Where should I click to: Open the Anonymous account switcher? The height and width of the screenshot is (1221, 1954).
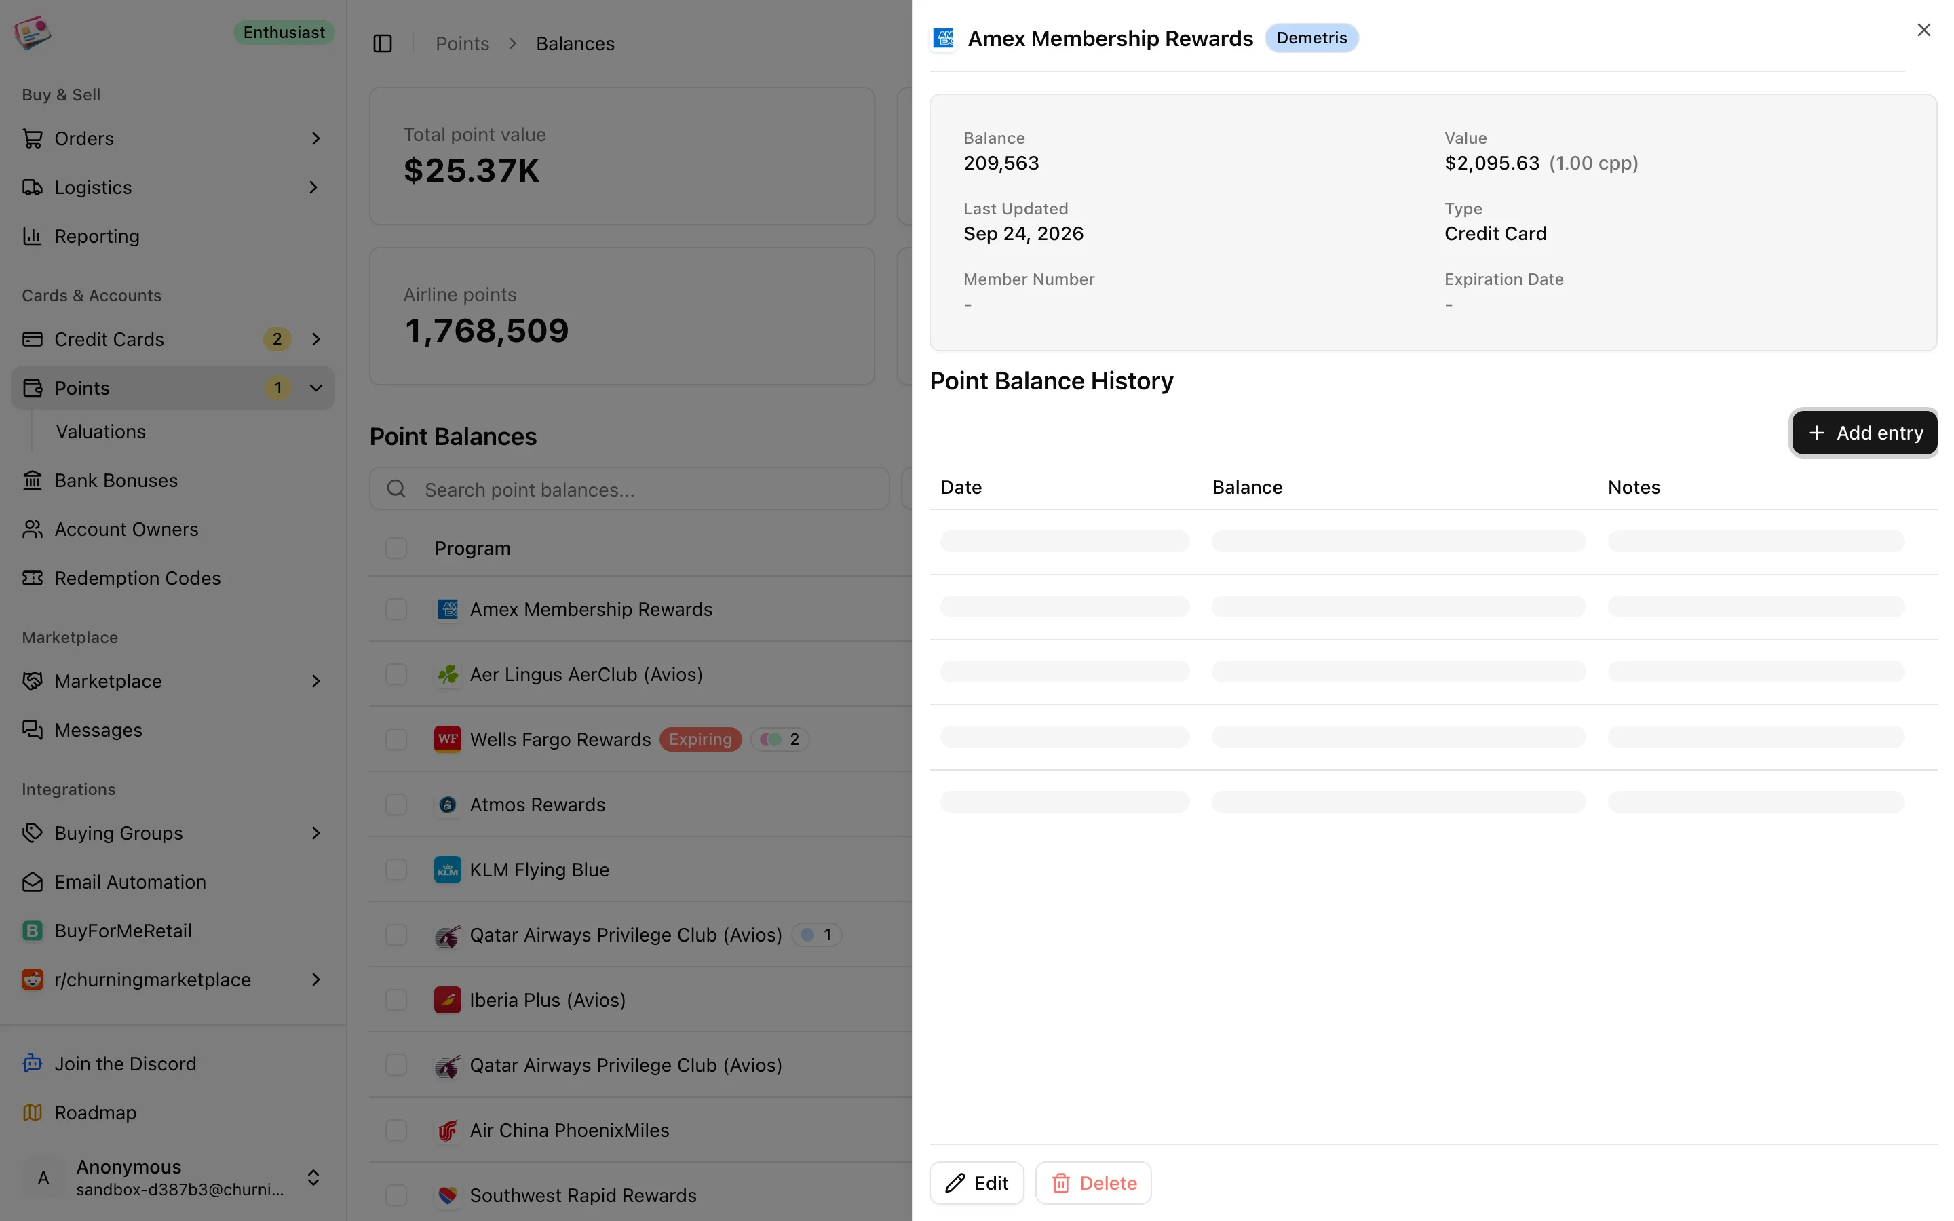click(x=173, y=1178)
